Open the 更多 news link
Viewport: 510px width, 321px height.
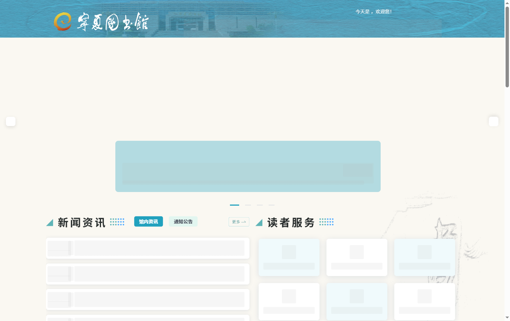[x=239, y=222]
